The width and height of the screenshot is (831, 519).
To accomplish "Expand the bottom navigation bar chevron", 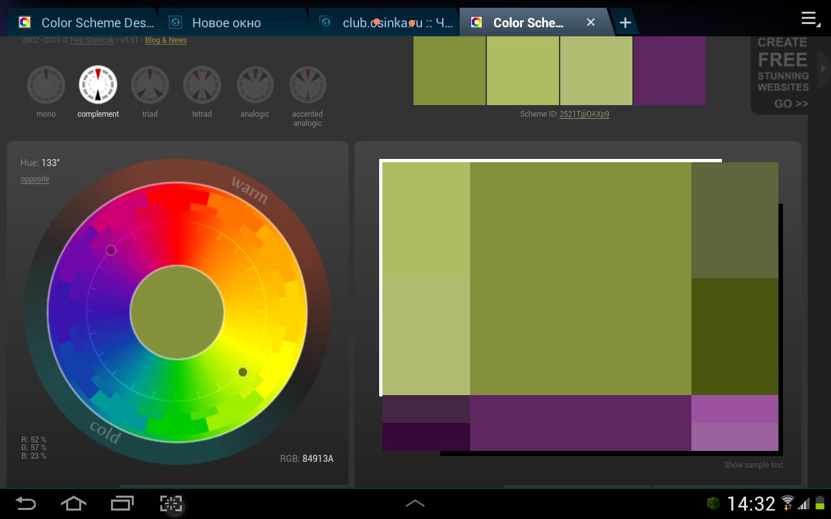I will click(x=415, y=503).
